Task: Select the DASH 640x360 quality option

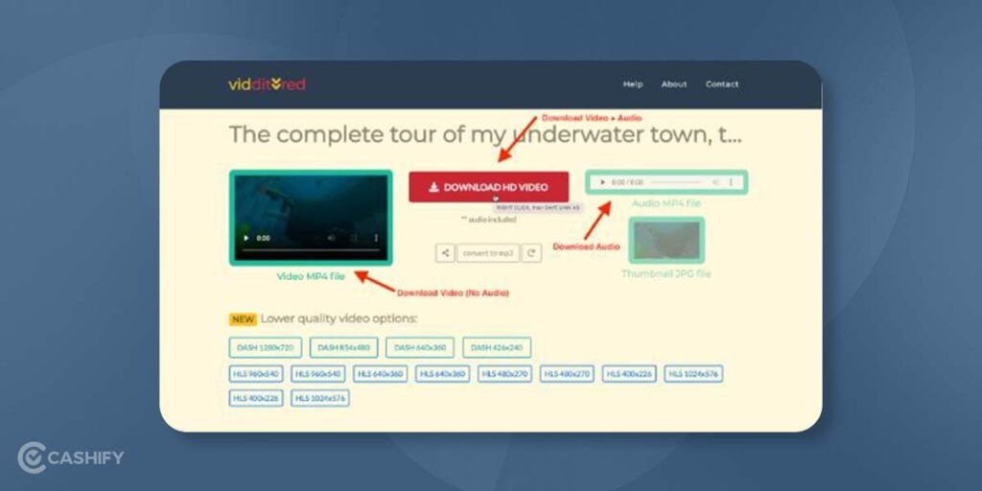Action: 420,347
